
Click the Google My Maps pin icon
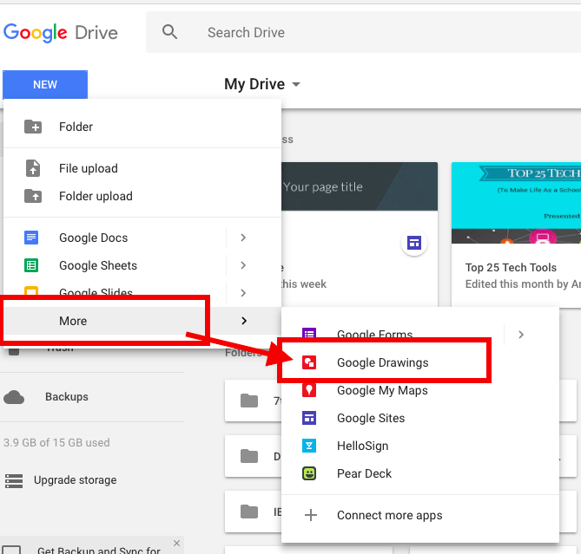309,390
